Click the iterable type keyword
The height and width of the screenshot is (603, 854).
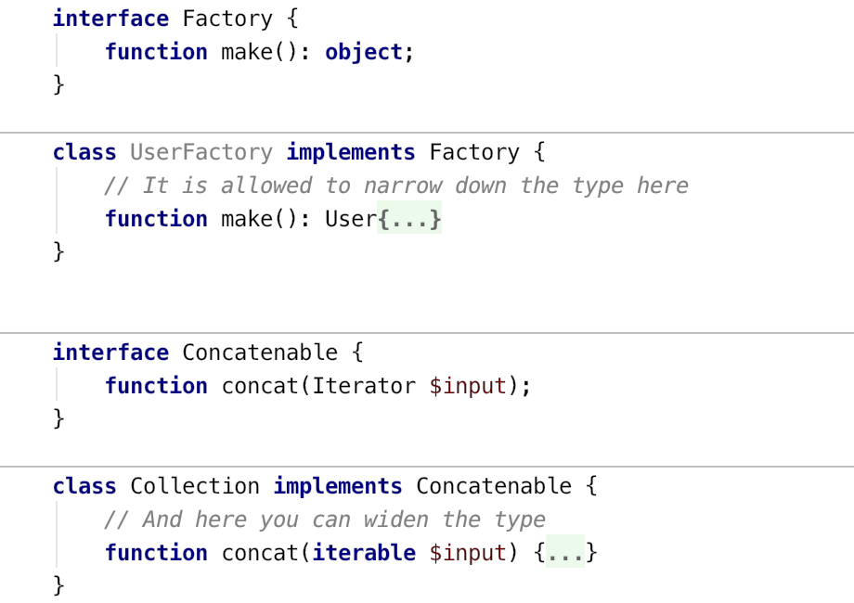click(x=364, y=553)
